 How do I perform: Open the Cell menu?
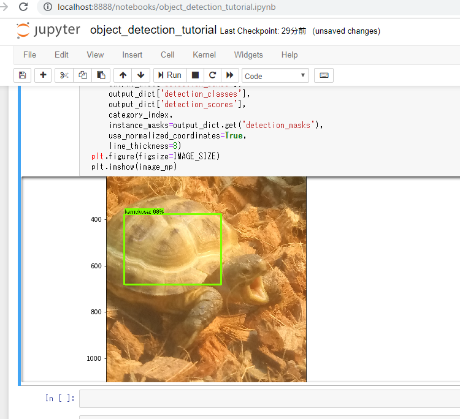(x=167, y=55)
